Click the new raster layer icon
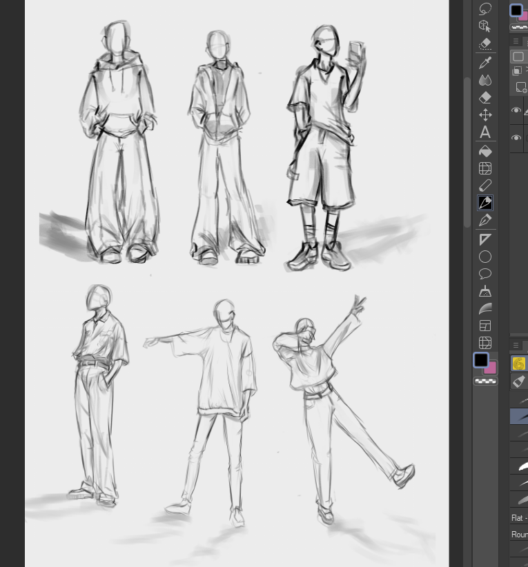 (521, 88)
